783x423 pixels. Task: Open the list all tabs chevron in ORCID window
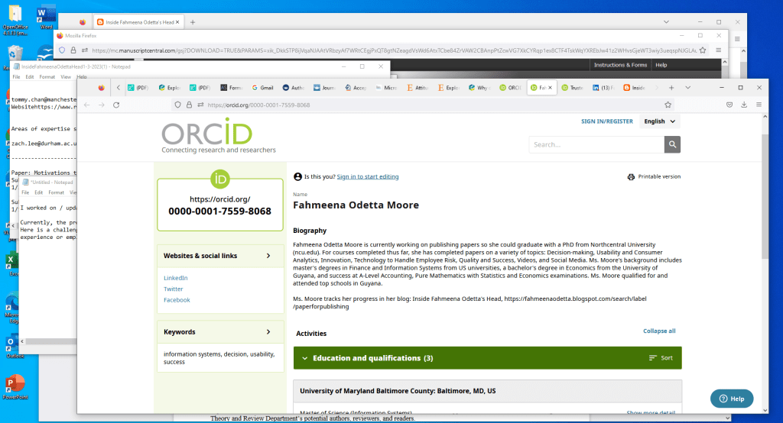tap(687, 88)
